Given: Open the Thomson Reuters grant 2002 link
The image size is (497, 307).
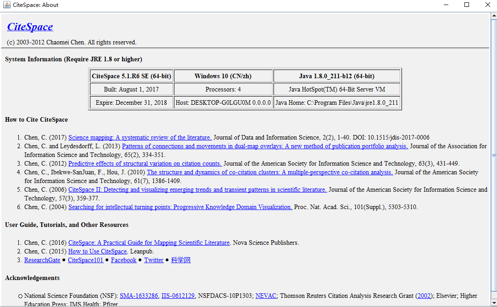Looking at the screenshot, I should (424, 296).
